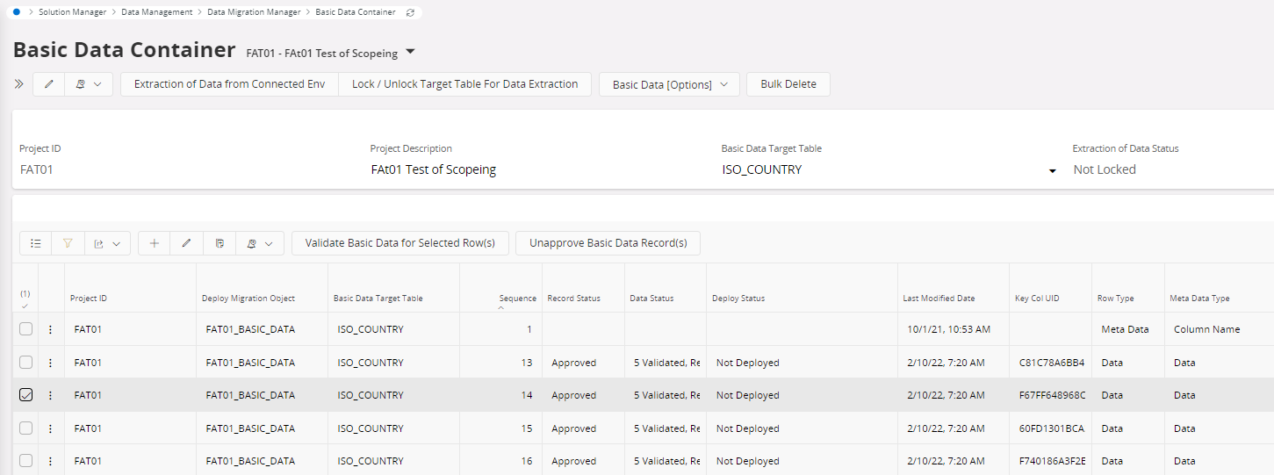Click the duplicate record icon in the table toolbar
The height and width of the screenshot is (475, 1274).
click(x=220, y=243)
